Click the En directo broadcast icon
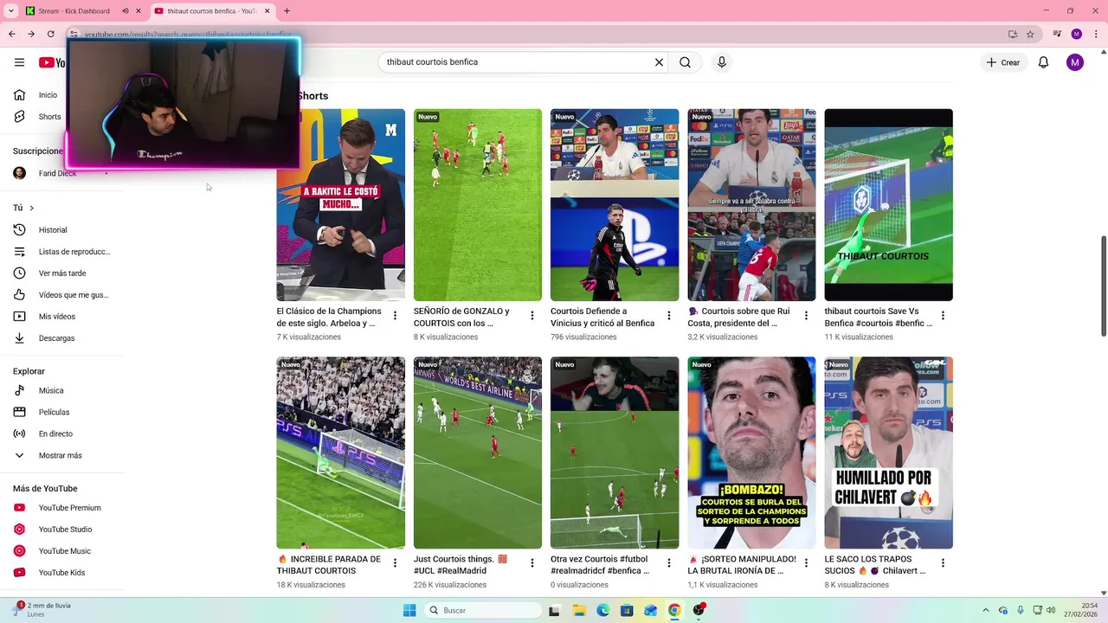The image size is (1108, 623). pyautogui.click(x=19, y=434)
